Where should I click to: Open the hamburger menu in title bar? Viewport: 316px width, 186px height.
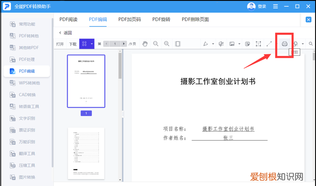pyautogui.click(x=276, y=6)
